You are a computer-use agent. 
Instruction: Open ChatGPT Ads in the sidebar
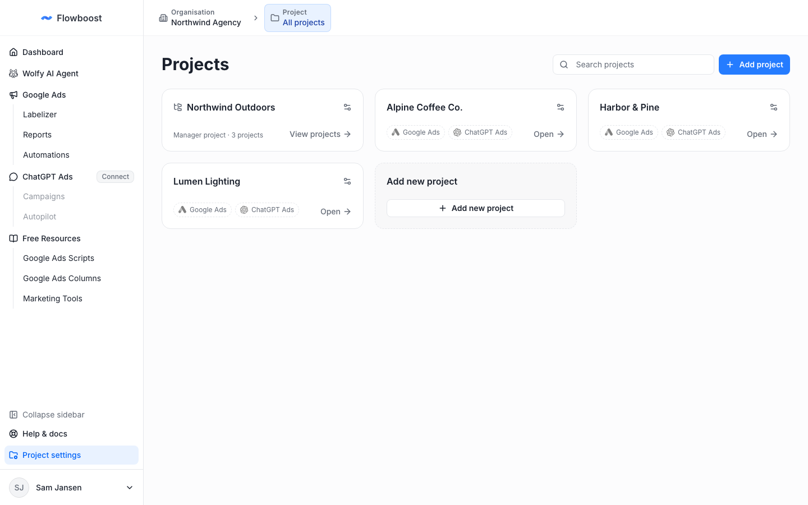point(48,177)
